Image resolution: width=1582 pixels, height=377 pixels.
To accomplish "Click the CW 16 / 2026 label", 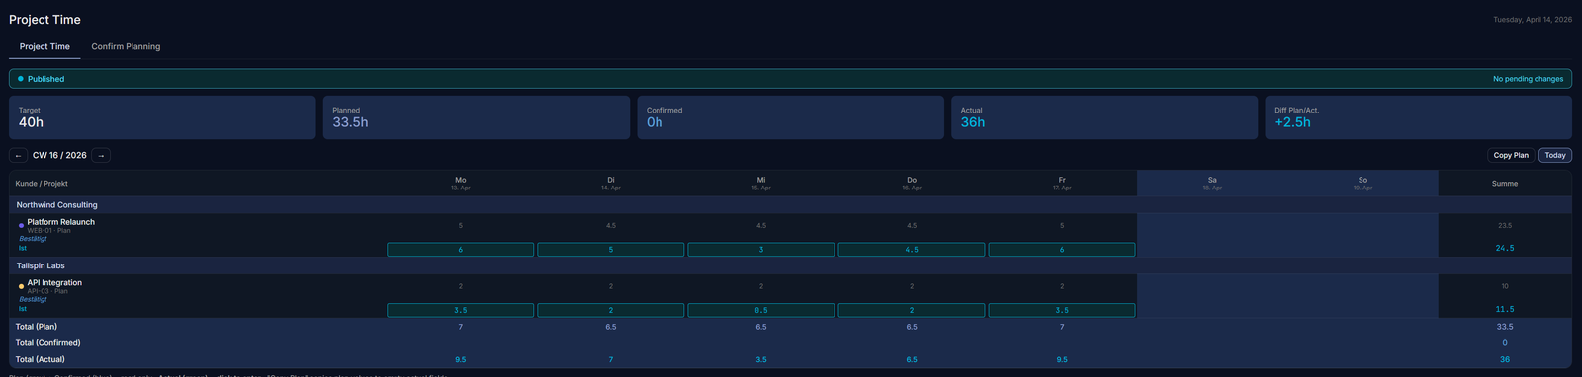I will [59, 155].
